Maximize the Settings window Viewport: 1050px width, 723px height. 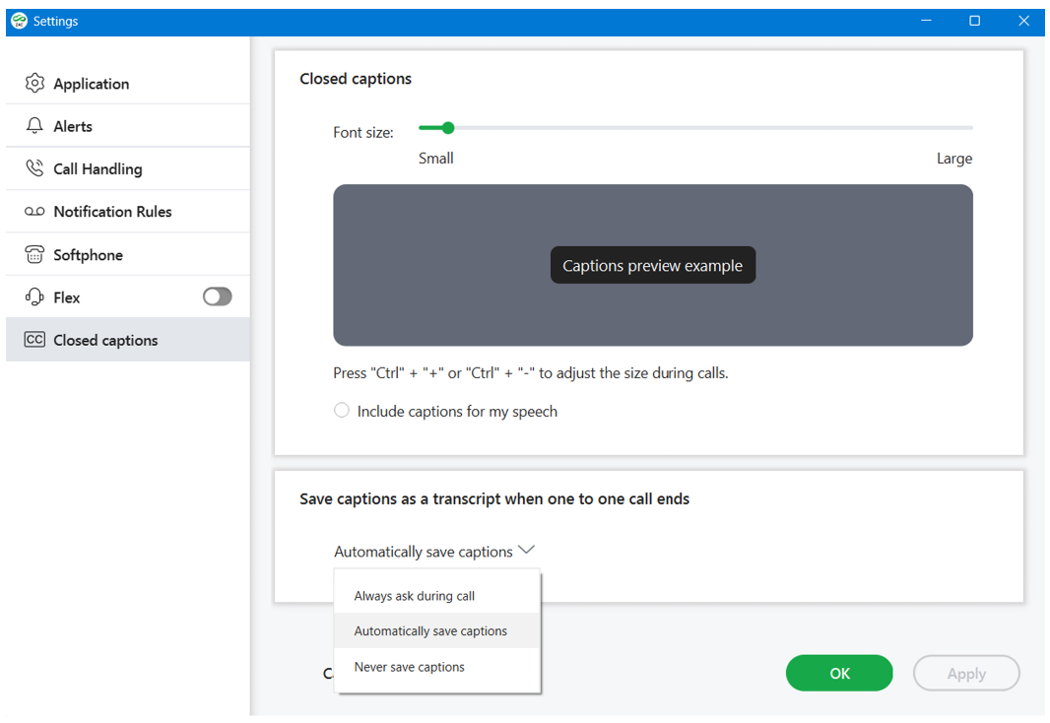pos(975,21)
